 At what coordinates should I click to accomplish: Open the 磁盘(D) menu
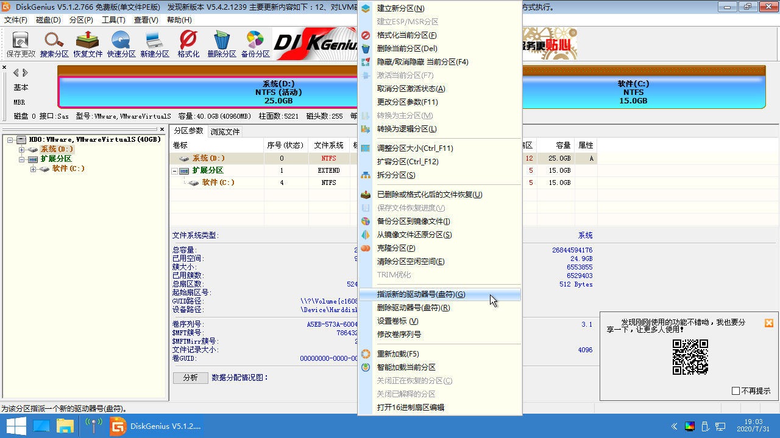48,20
